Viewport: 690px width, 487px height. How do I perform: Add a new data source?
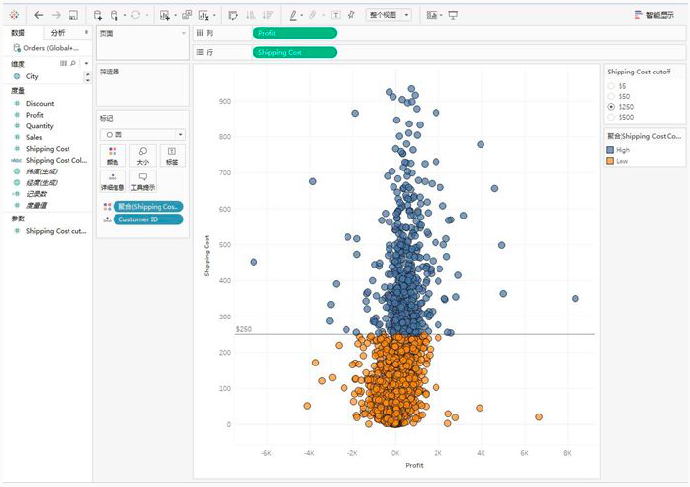pyautogui.click(x=98, y=15)
